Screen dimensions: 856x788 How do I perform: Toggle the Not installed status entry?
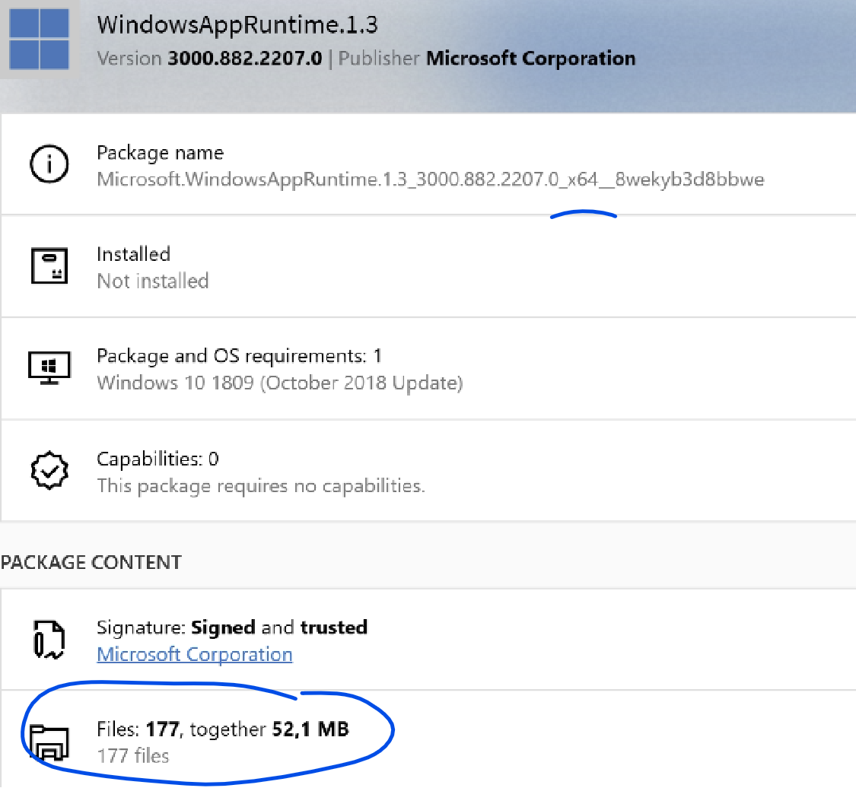(152, 281)
